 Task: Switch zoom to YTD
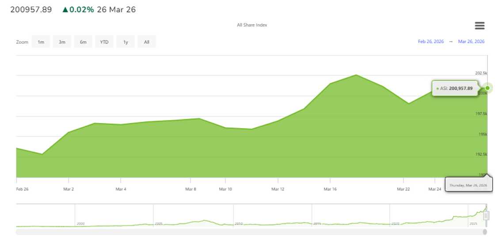[104, 42]
